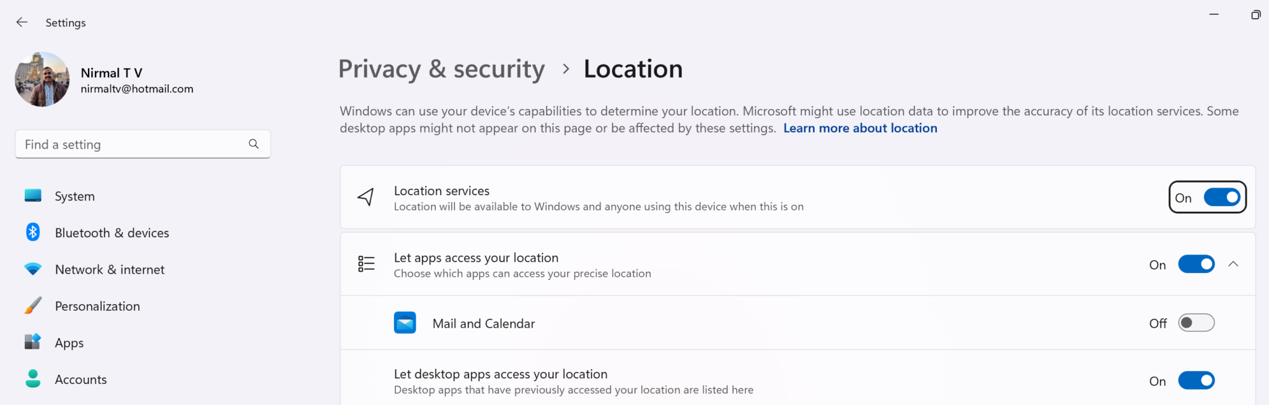Click the back arrow icon

22,22
